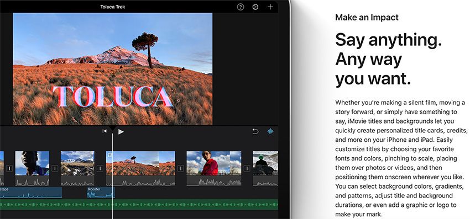
Task: Click paragraph line starting "Whether you're making"
Action: point(400,103)
